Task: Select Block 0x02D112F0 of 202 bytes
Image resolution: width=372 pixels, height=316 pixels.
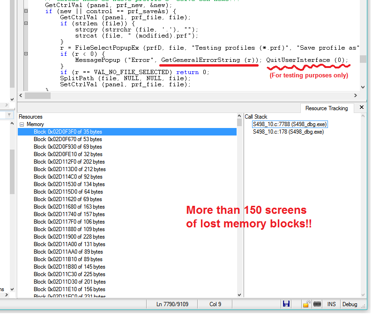Action: click(x=69, y=163)
